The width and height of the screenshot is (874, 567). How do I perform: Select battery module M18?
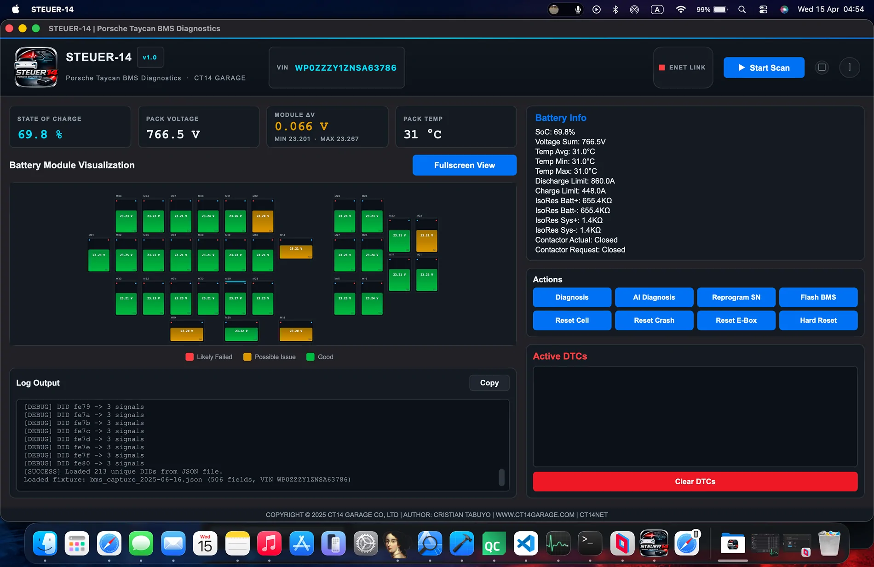[x=296, y=331]
